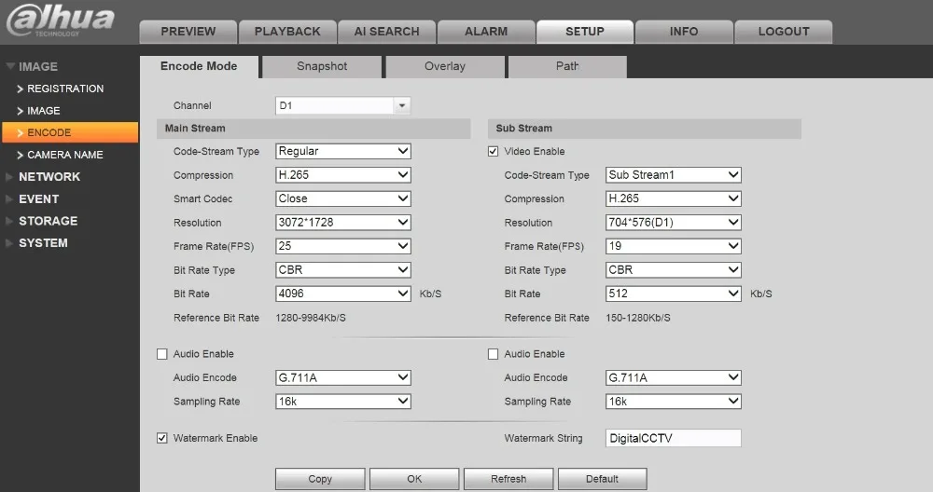Screen dimensions: 933x492
Task: Open the INFO tab
Action: [684, 32]
